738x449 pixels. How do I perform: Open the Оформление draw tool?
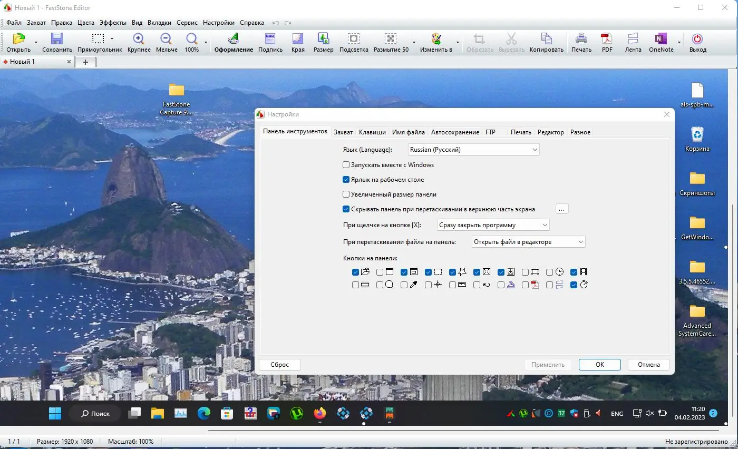(234, 40)
